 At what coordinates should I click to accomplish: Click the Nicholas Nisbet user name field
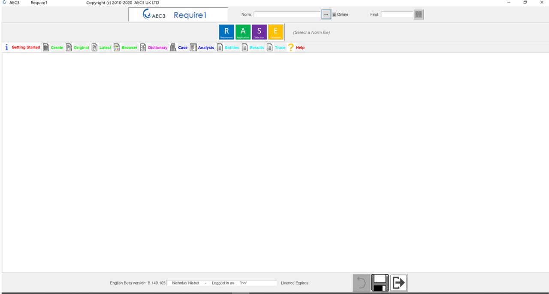[186, 283]
